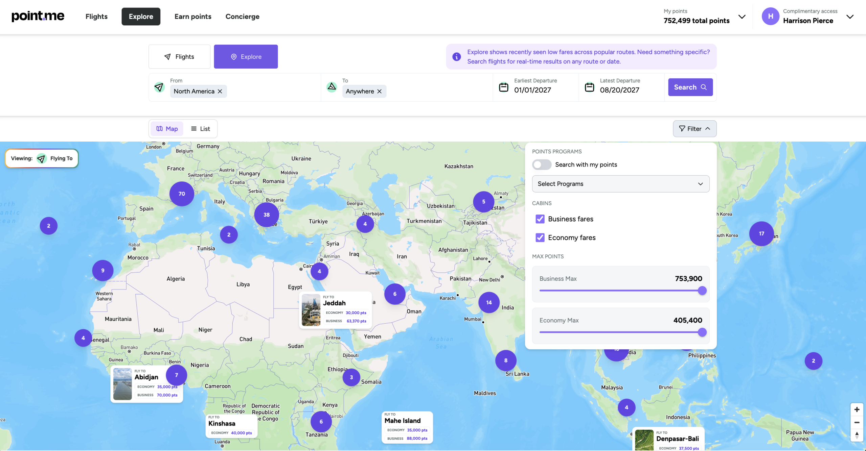Viewport: 866px width, 451px height.
Task: Click the 17 cluster marker near Japan
Action: coord(761,233)
